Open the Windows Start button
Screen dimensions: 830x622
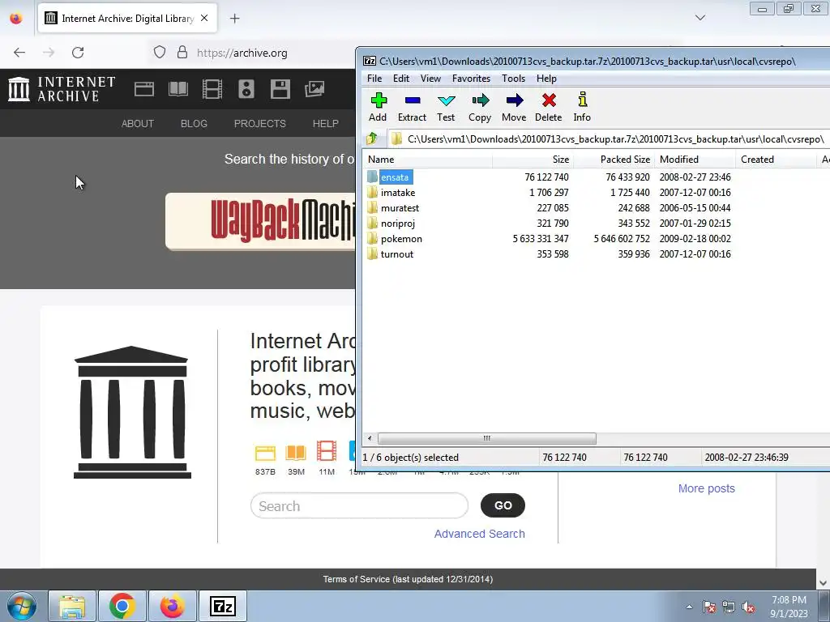click(x=22, y=606)
